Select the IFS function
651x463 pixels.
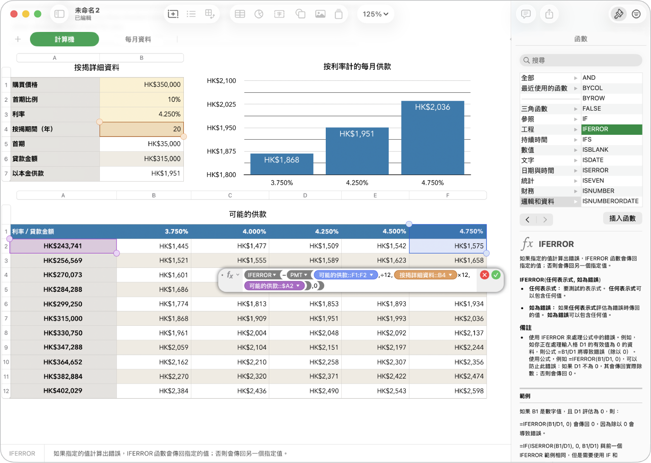612,140
